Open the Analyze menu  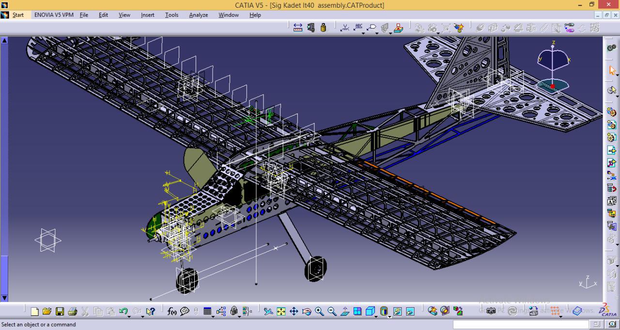tap(198, 15)
